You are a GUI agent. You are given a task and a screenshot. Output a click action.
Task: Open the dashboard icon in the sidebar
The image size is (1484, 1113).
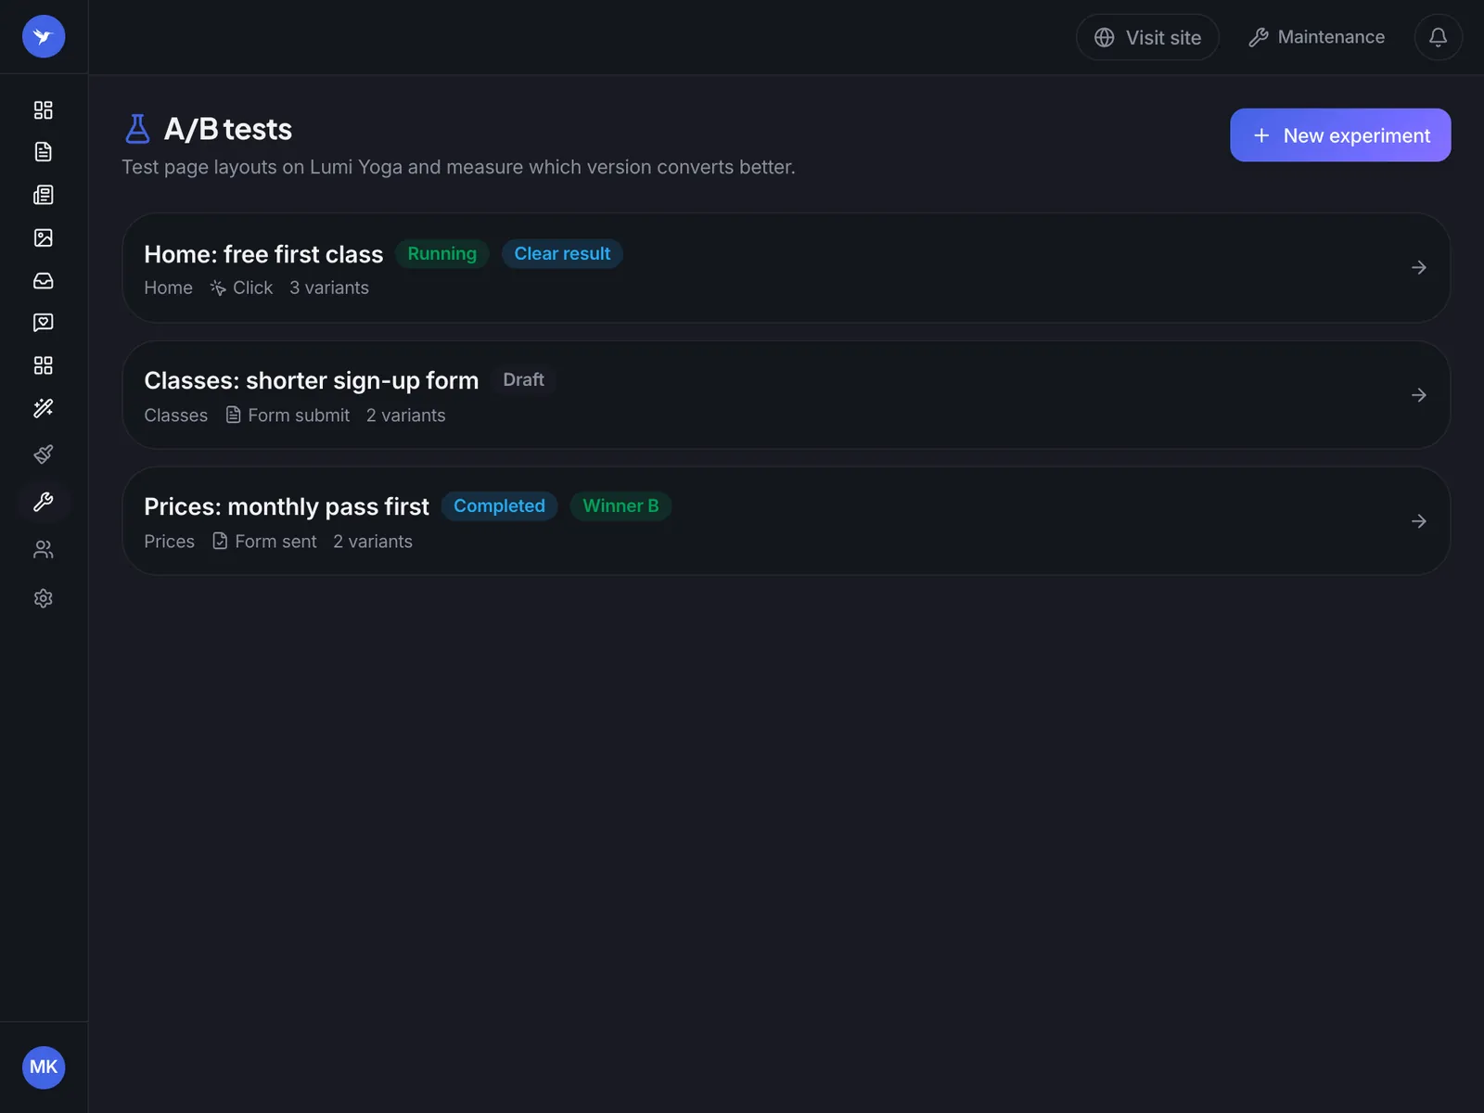coord(44,109)
